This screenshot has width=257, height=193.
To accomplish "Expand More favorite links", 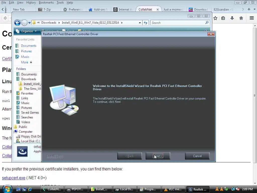I will click(x=27, y=62).
